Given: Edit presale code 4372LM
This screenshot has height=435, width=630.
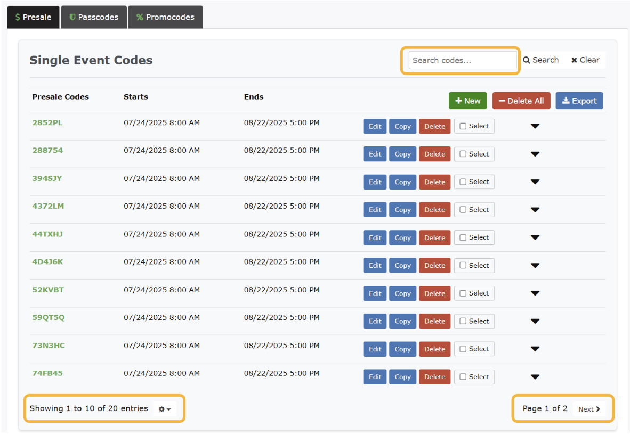Looking at the screenshot, I should click(x=375, y=210).
